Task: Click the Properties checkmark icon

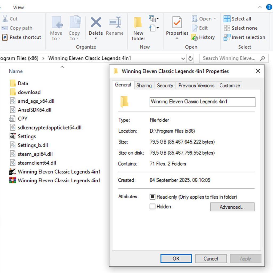Action: [x=177, y=22]
